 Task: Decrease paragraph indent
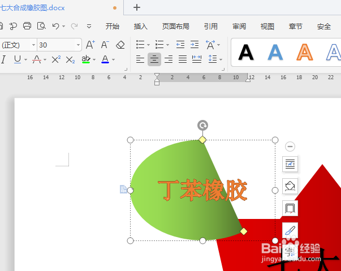tap(180, 44)
